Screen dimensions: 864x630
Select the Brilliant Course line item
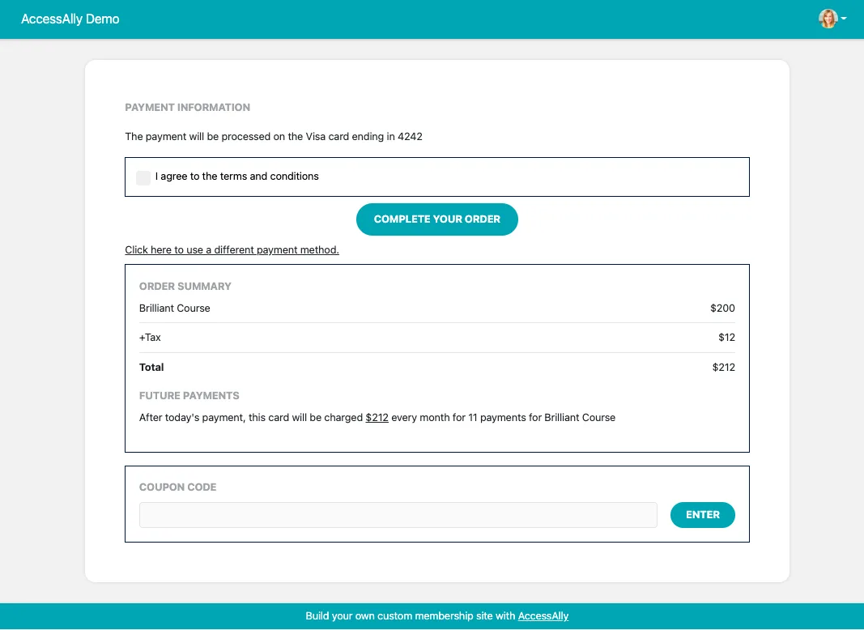point(174,309)
